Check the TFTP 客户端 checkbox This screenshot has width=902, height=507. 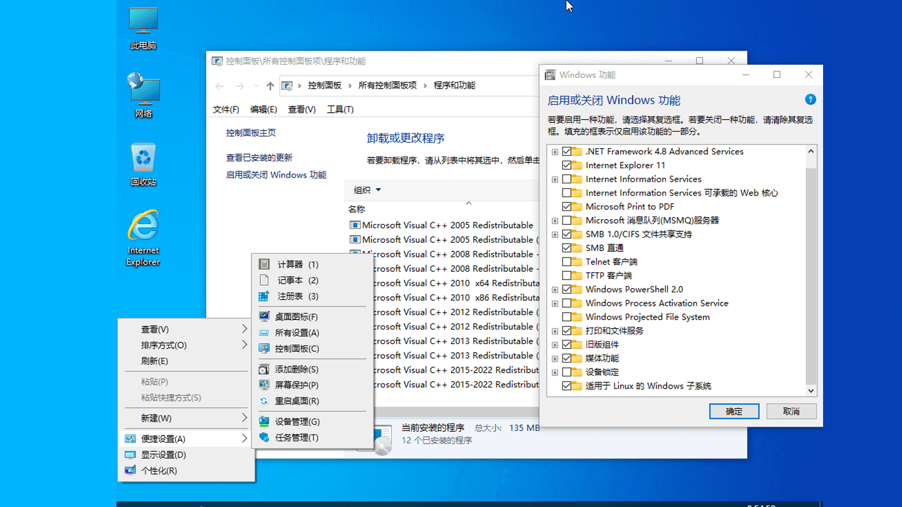(x=567, y=276)
